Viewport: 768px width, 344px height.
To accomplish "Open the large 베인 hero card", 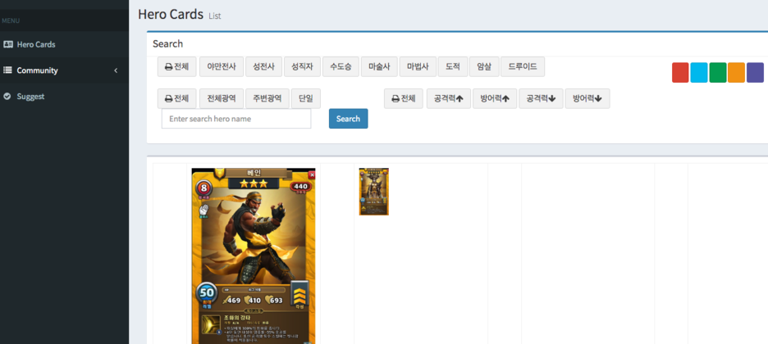I will (x=254, y=256).
